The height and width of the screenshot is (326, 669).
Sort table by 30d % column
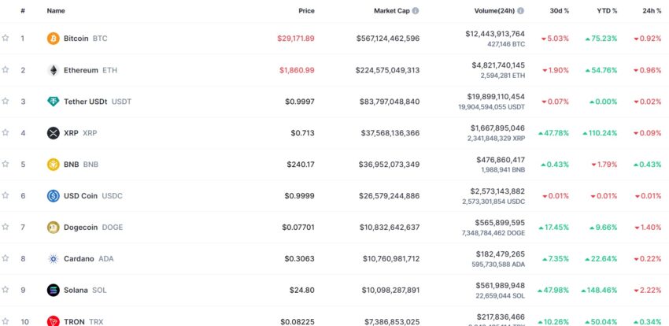[x=559, y=11]
